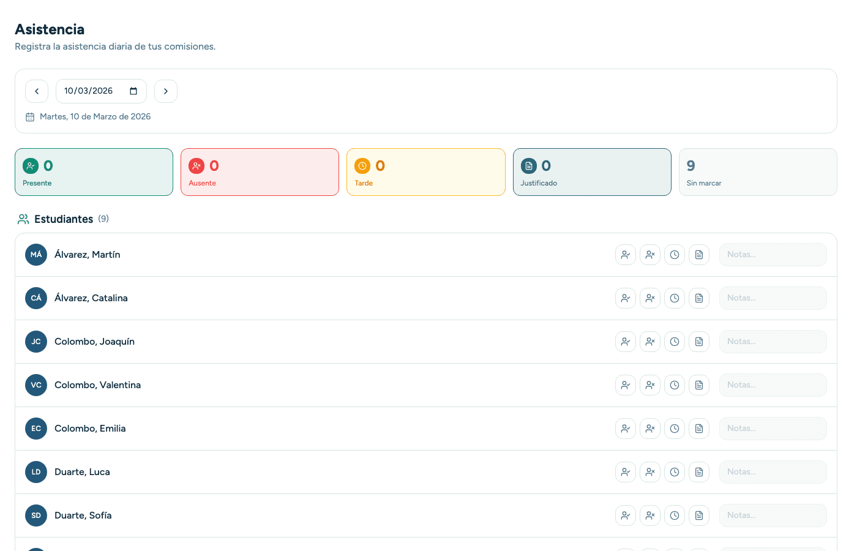Image resolution: width=857 pixels, height=551 pixels.
Task: Select the Tarde summary card
Action: point(426,172)
